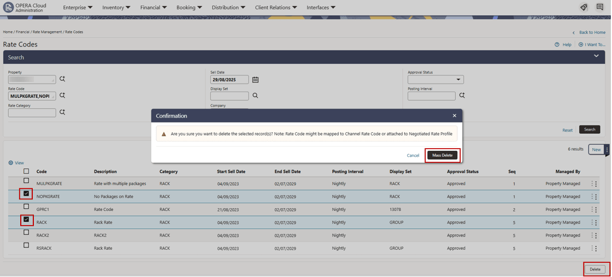Expand the Interfaces menu

pos(321,8)
